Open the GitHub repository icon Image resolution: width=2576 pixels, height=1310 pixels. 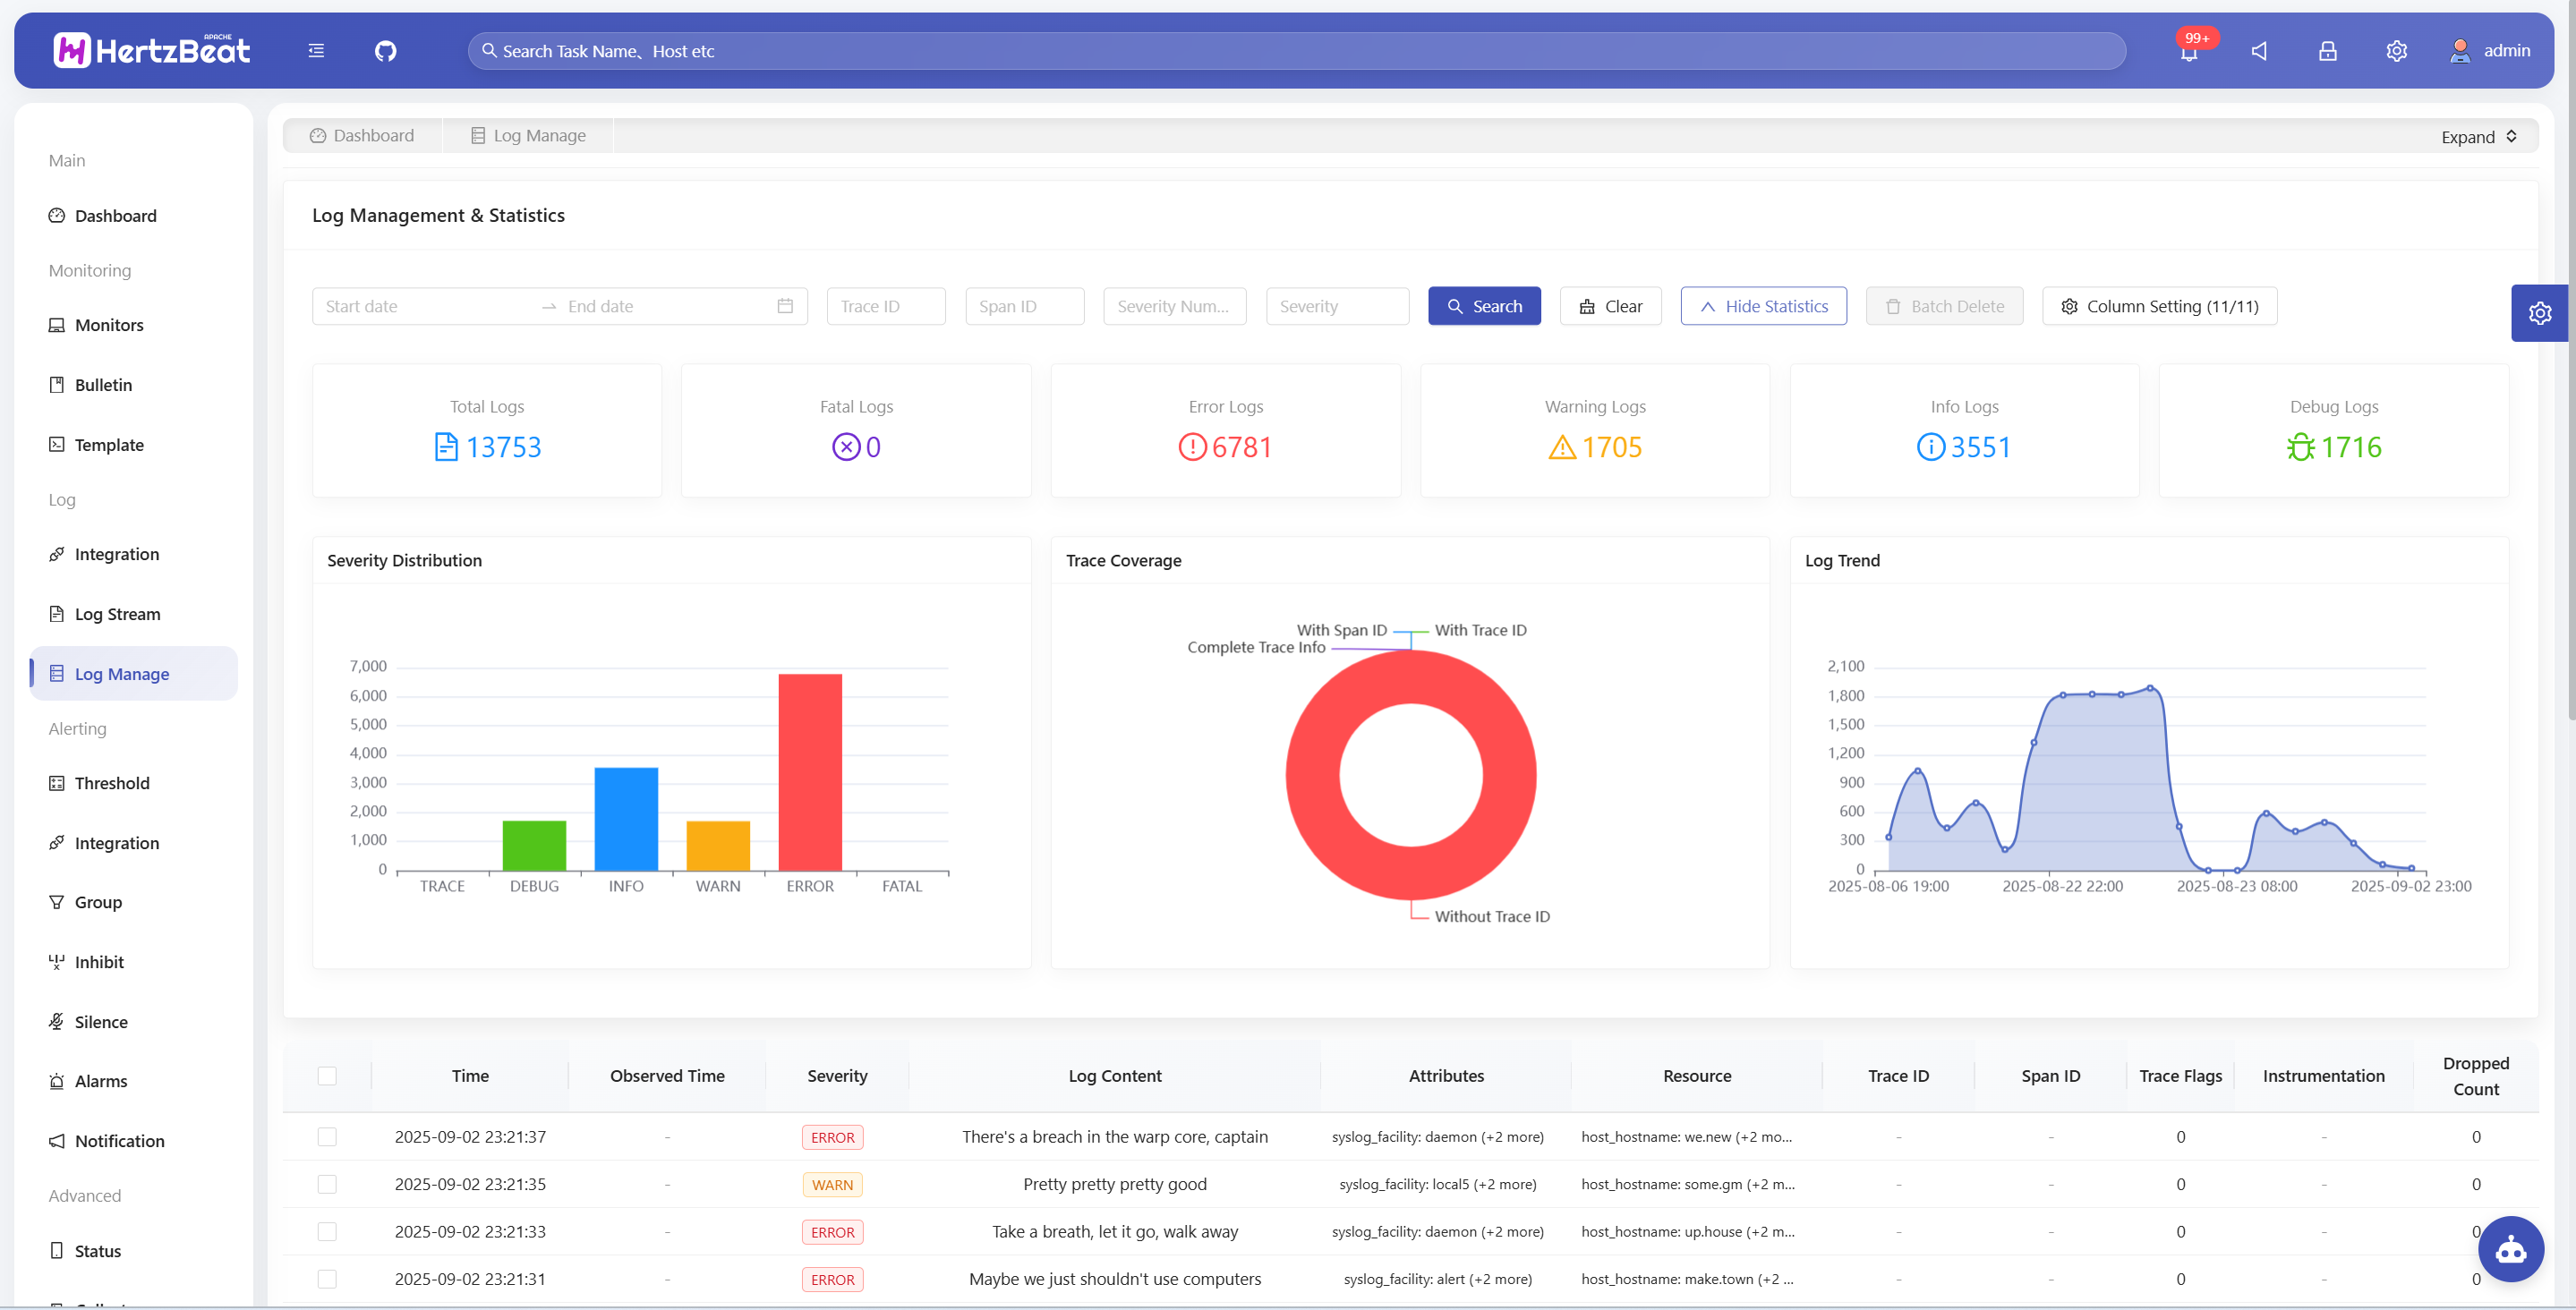coord(385,51)
